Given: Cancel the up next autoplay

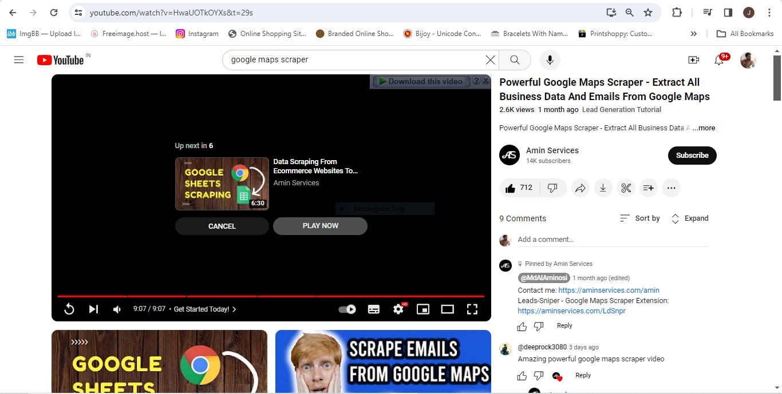Looking at the screenshot, I should 222,226.
